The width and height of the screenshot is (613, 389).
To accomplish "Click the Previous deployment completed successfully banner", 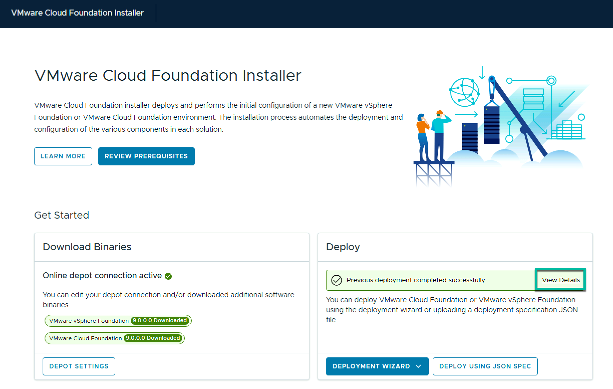I will click(415, 280).
